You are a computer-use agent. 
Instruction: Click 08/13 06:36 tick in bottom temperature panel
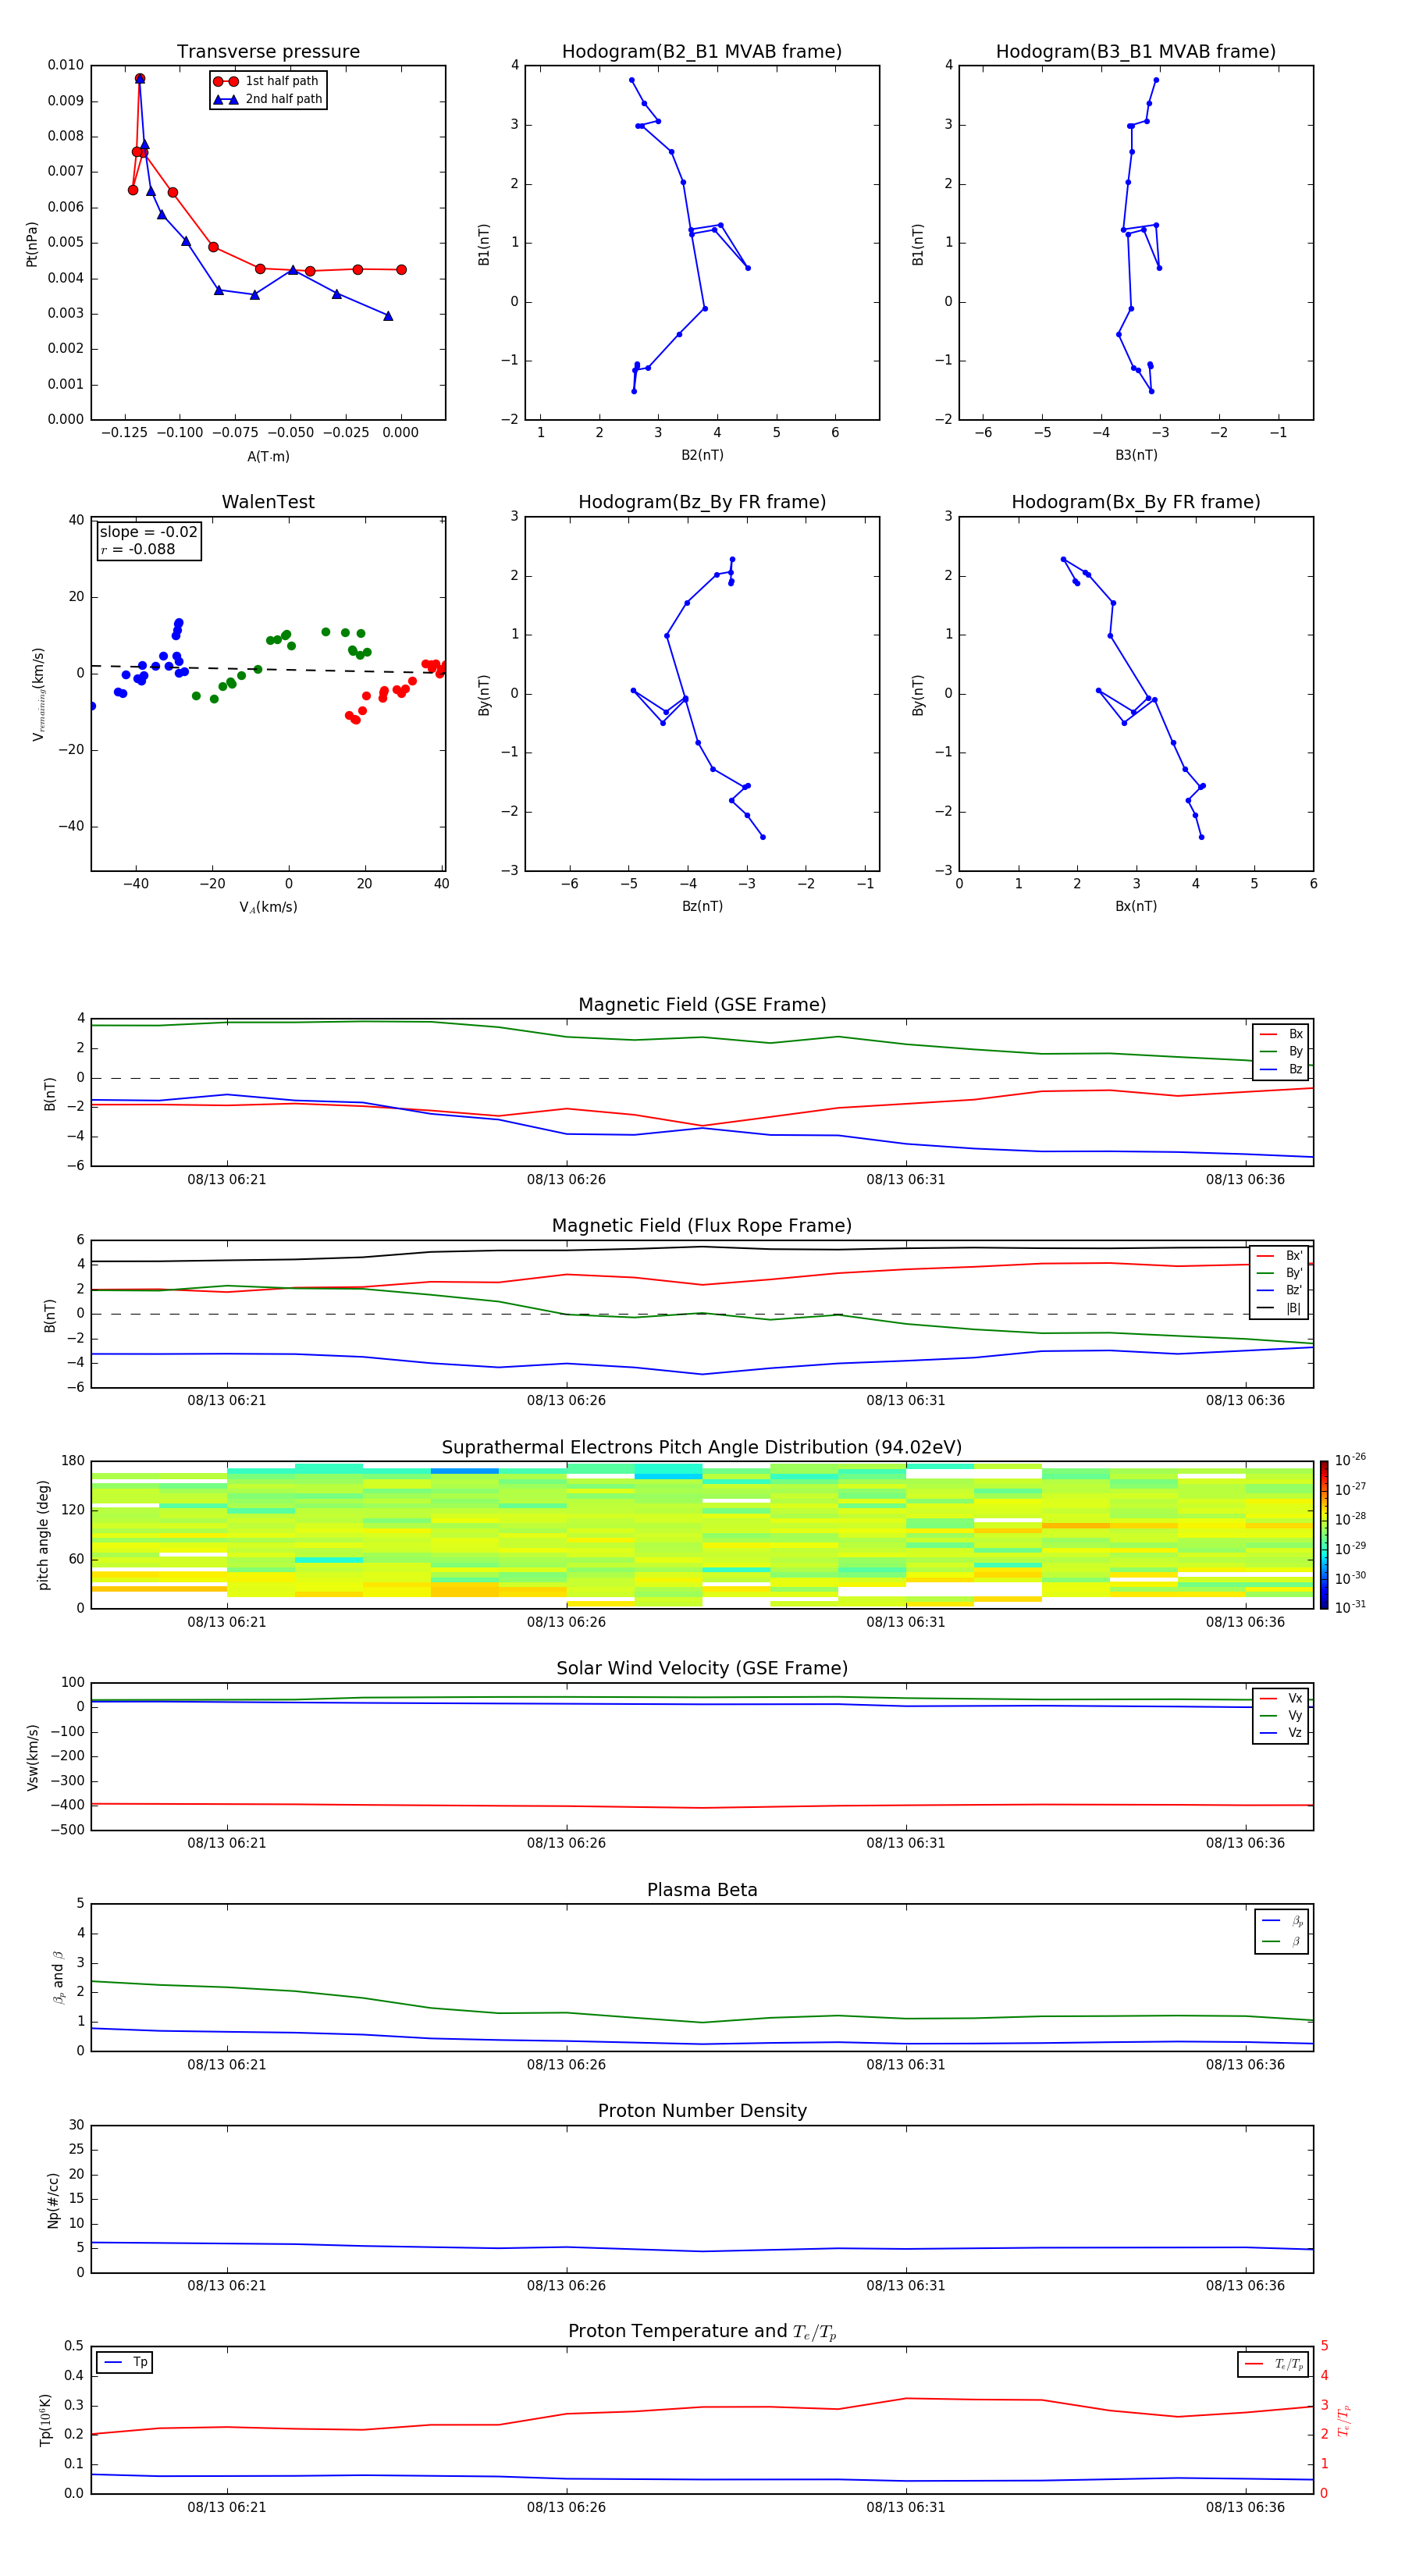[x=1245, y=2507]
